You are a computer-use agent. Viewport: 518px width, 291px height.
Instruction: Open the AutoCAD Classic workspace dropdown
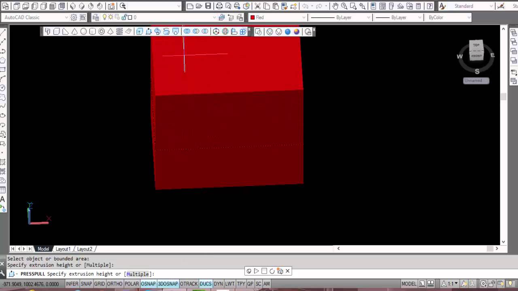pos(35,17)
